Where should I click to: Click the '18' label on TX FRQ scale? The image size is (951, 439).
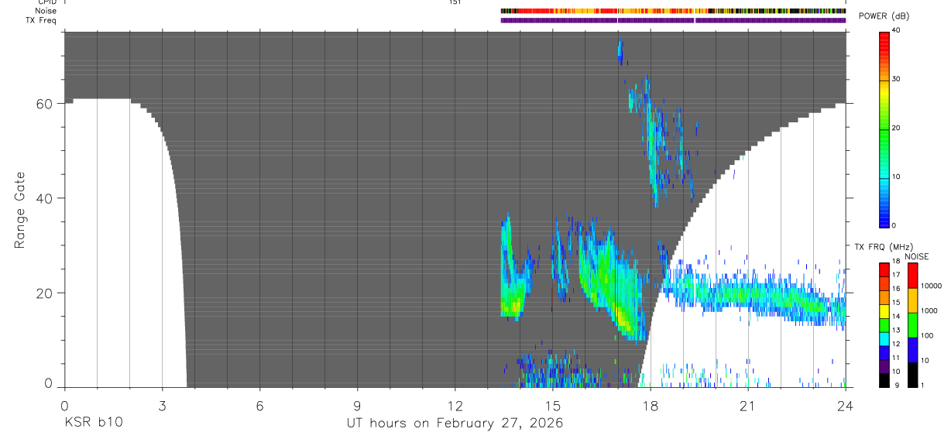pos(898,262)
